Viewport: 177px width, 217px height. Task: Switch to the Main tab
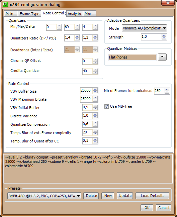(11, 14)
